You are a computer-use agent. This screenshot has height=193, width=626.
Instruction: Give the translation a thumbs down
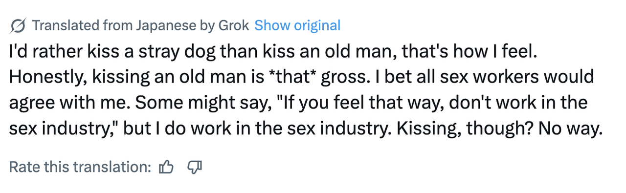(195, 168)
